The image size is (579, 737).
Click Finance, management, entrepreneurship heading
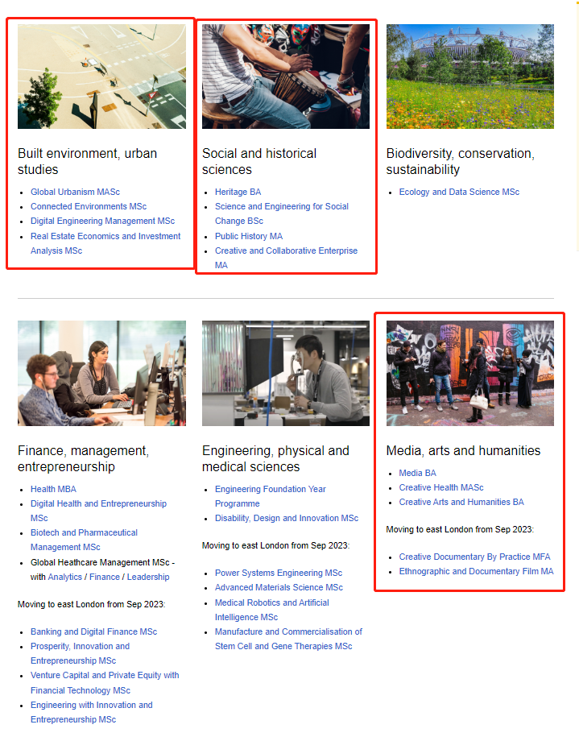pyautogui.click(x=83, y=458)
